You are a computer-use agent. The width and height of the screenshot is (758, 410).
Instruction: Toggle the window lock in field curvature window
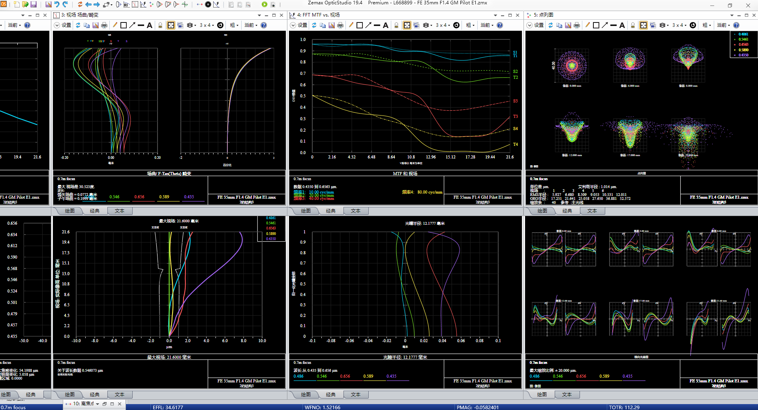click(160, 25)
